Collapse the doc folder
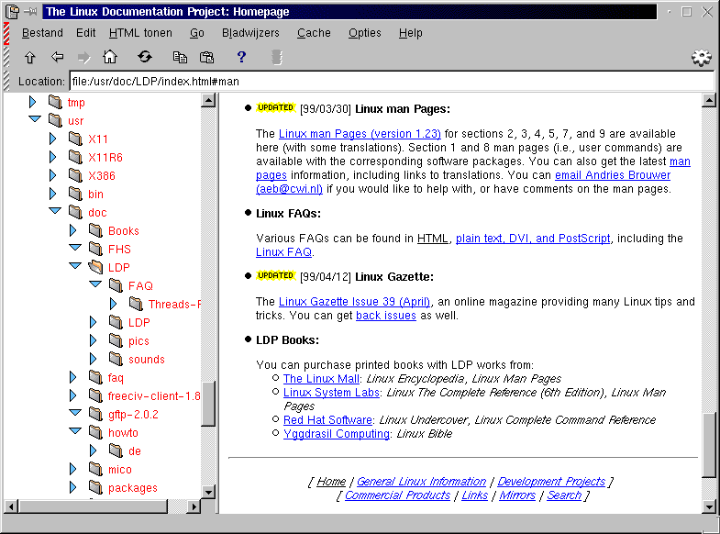The width and height of the screenshot is (720, 534). [x=55, y=211]
